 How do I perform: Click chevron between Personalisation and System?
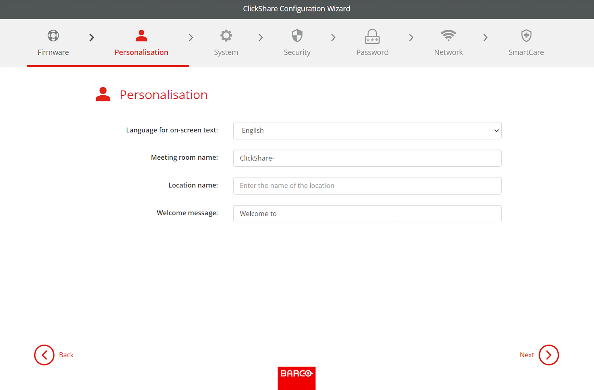pos(191,37)
